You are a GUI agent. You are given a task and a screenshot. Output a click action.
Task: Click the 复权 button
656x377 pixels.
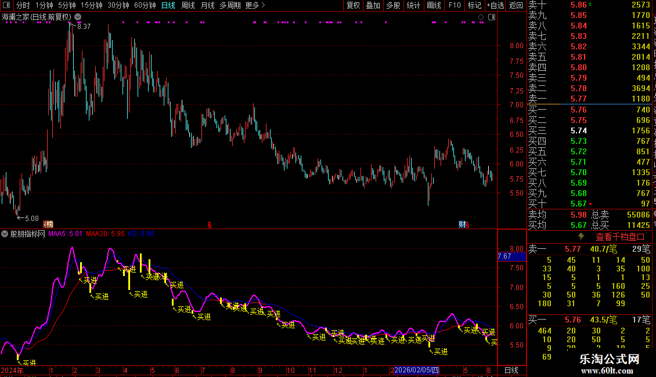[x=353, y=5]
